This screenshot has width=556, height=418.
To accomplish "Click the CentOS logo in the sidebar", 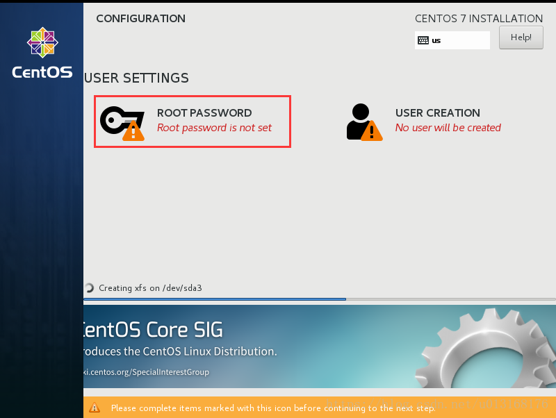I will 42,42.
